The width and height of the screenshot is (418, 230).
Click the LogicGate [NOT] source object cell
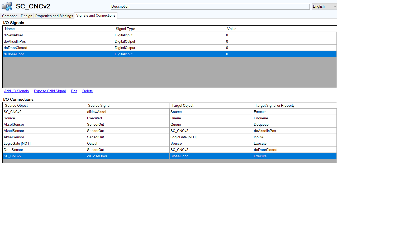tap(44, 143)
